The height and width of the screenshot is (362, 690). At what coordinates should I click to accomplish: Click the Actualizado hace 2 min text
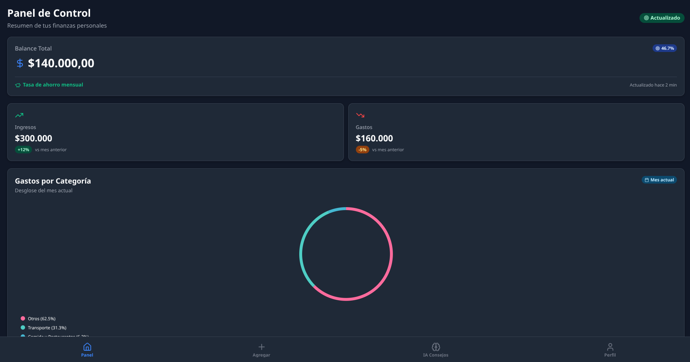(x=653, y=85)
